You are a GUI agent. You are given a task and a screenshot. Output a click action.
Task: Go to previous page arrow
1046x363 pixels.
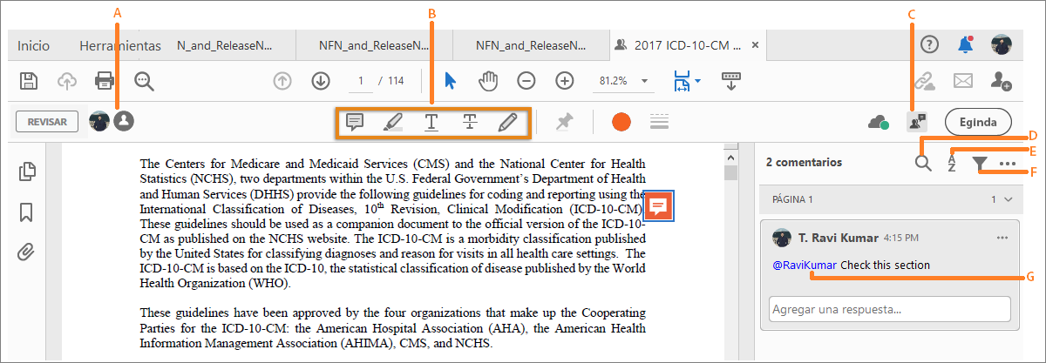pyautogui.click(x=282, y=81)
